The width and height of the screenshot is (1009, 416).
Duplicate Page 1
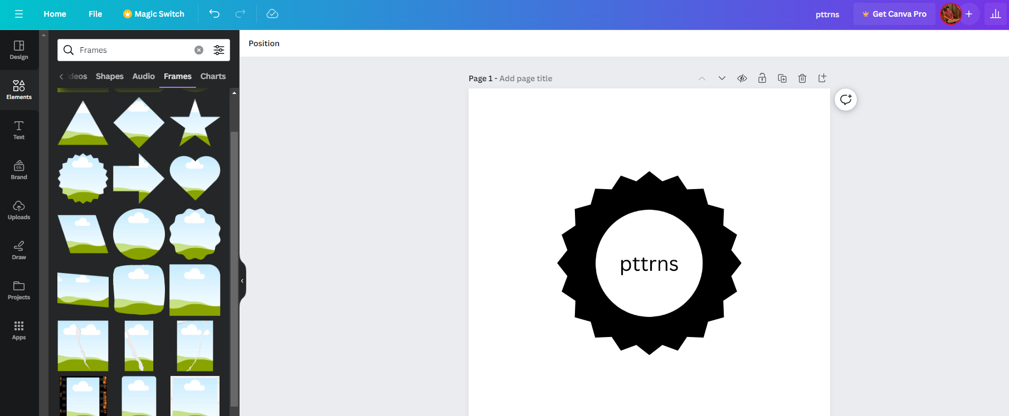point(782,78)
